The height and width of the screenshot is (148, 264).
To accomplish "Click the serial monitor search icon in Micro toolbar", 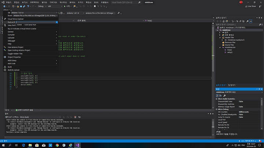I will click(118, 13).
